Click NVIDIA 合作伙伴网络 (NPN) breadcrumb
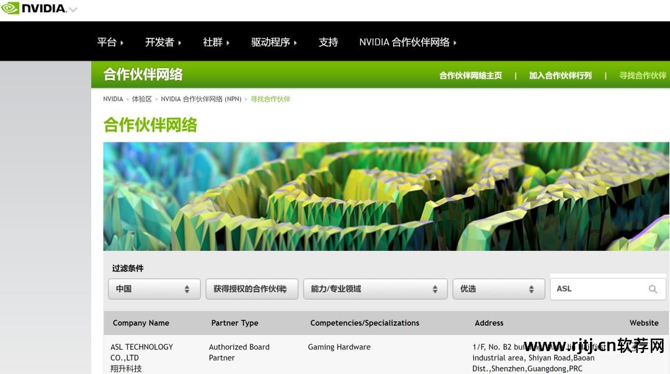The width and height of the screenshot is (670, 374). [x=201, y=99]
